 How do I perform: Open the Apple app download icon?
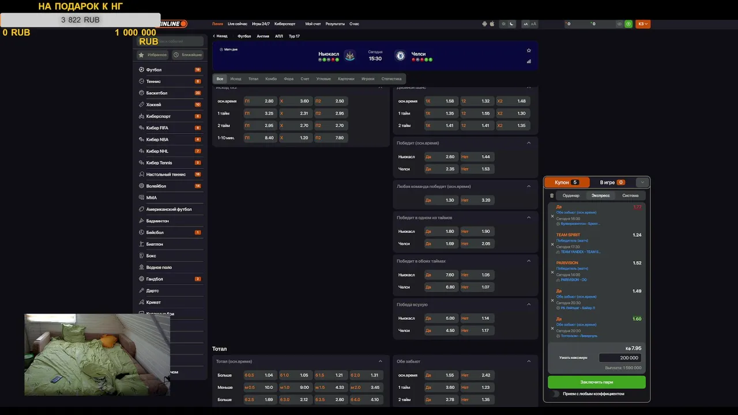tap(492, 24)
